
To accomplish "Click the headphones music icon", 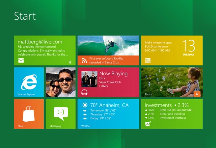I will pos(84,92).
